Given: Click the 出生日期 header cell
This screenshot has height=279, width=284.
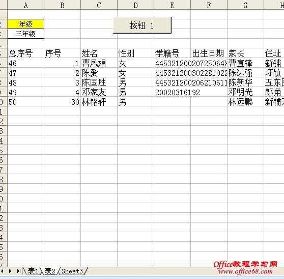Looking at the screenshot, I should (209, 53).
